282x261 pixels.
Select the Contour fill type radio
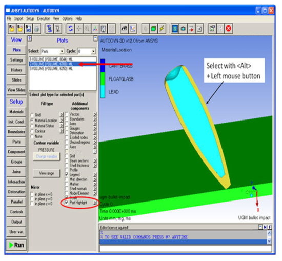point(32,131)
